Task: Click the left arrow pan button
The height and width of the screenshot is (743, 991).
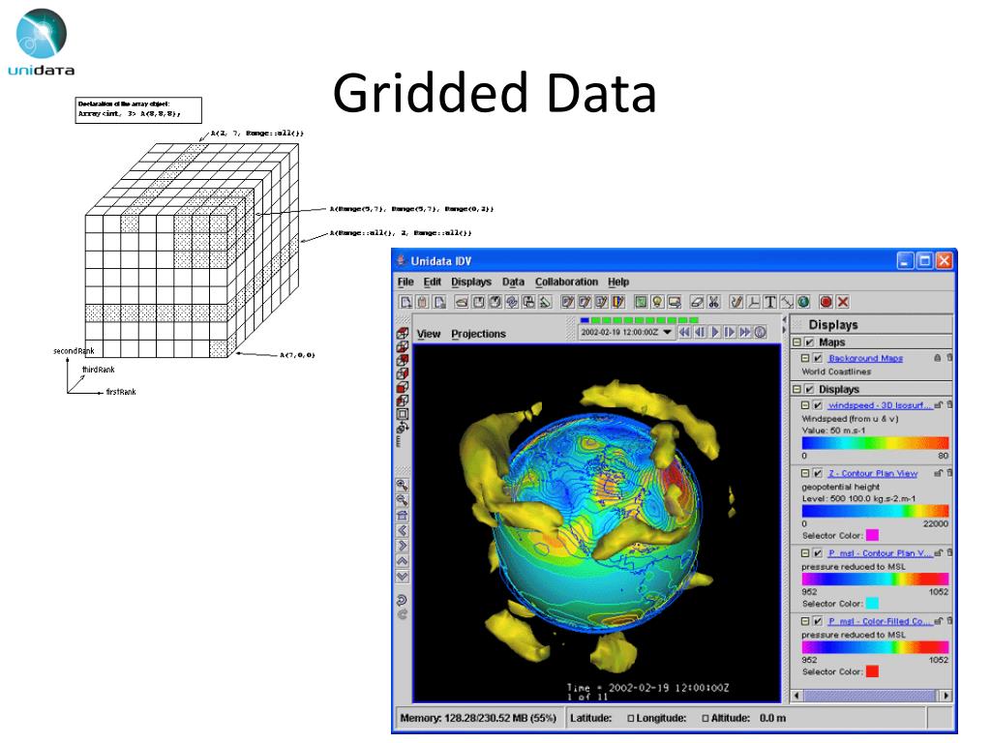Action: [402, 530]
